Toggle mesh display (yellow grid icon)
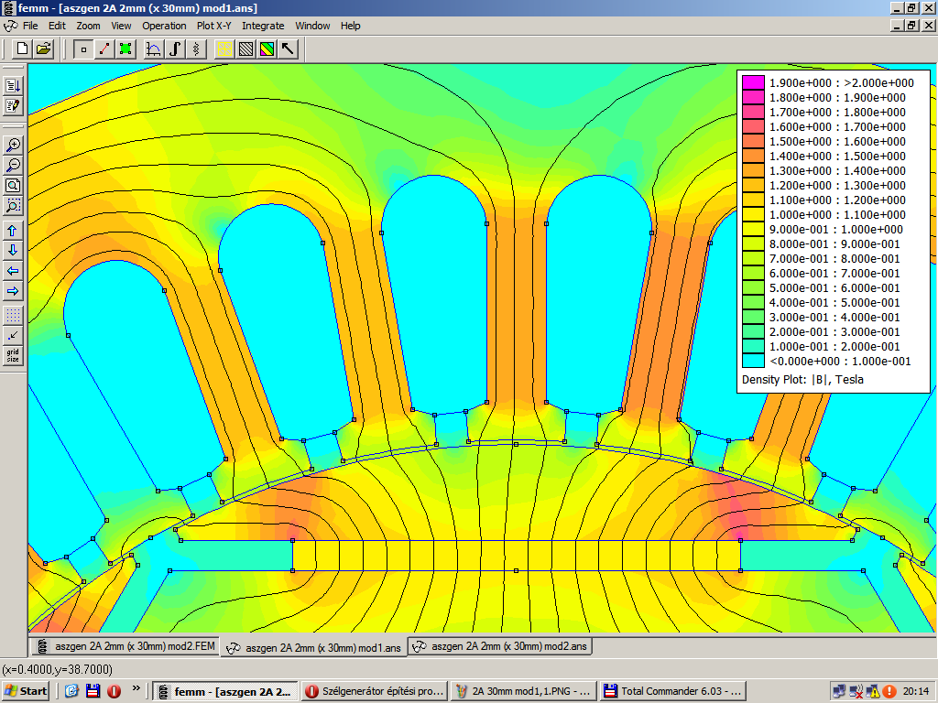This screenshot has height=703, width=938. 225,49
